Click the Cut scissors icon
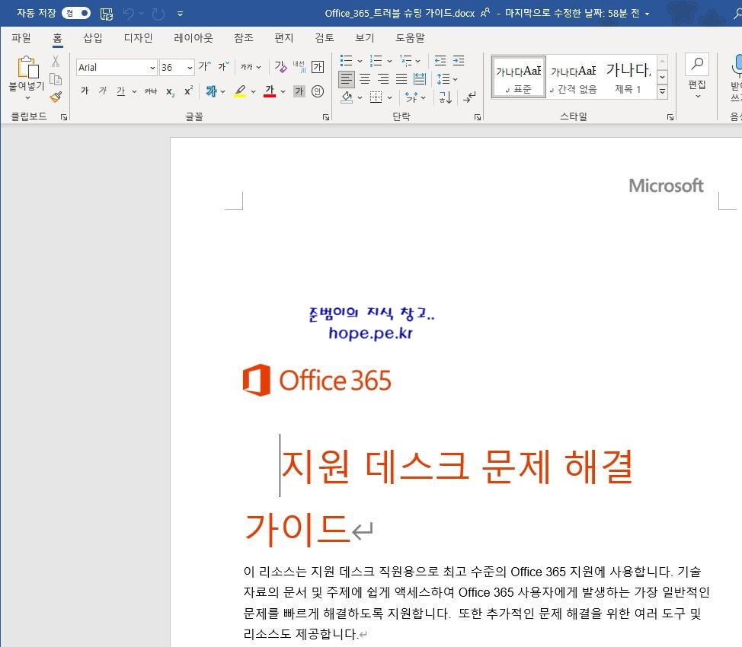Screen dimensions: 742x647 tap(56, 61)
